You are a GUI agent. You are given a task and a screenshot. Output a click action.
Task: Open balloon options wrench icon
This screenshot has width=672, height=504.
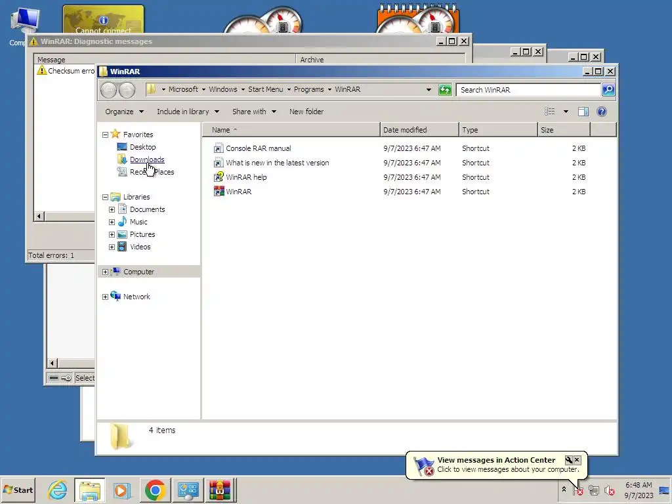pos(569,460)
